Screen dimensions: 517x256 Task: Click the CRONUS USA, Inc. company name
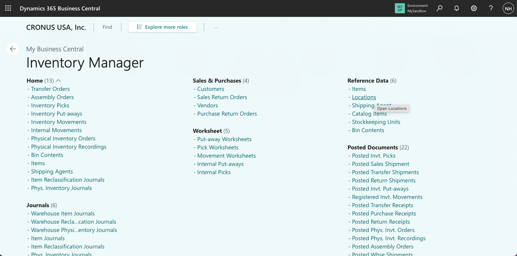56,27
